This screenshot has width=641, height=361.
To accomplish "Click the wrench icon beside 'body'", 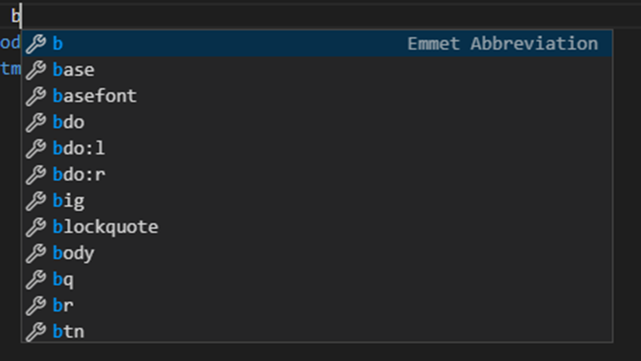I will pos(36,253).
